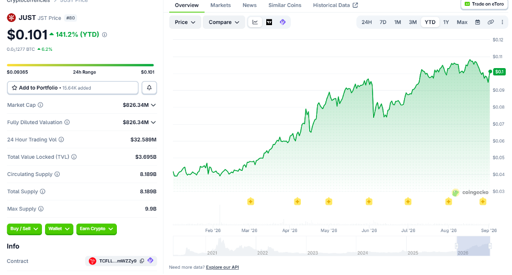Show Max Supply info icon
This screenshot has height=275, width=512.
[x=41, y=209]
